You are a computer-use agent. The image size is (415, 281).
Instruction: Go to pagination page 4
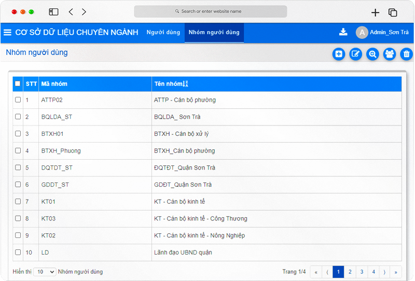(x=374, y=272)
